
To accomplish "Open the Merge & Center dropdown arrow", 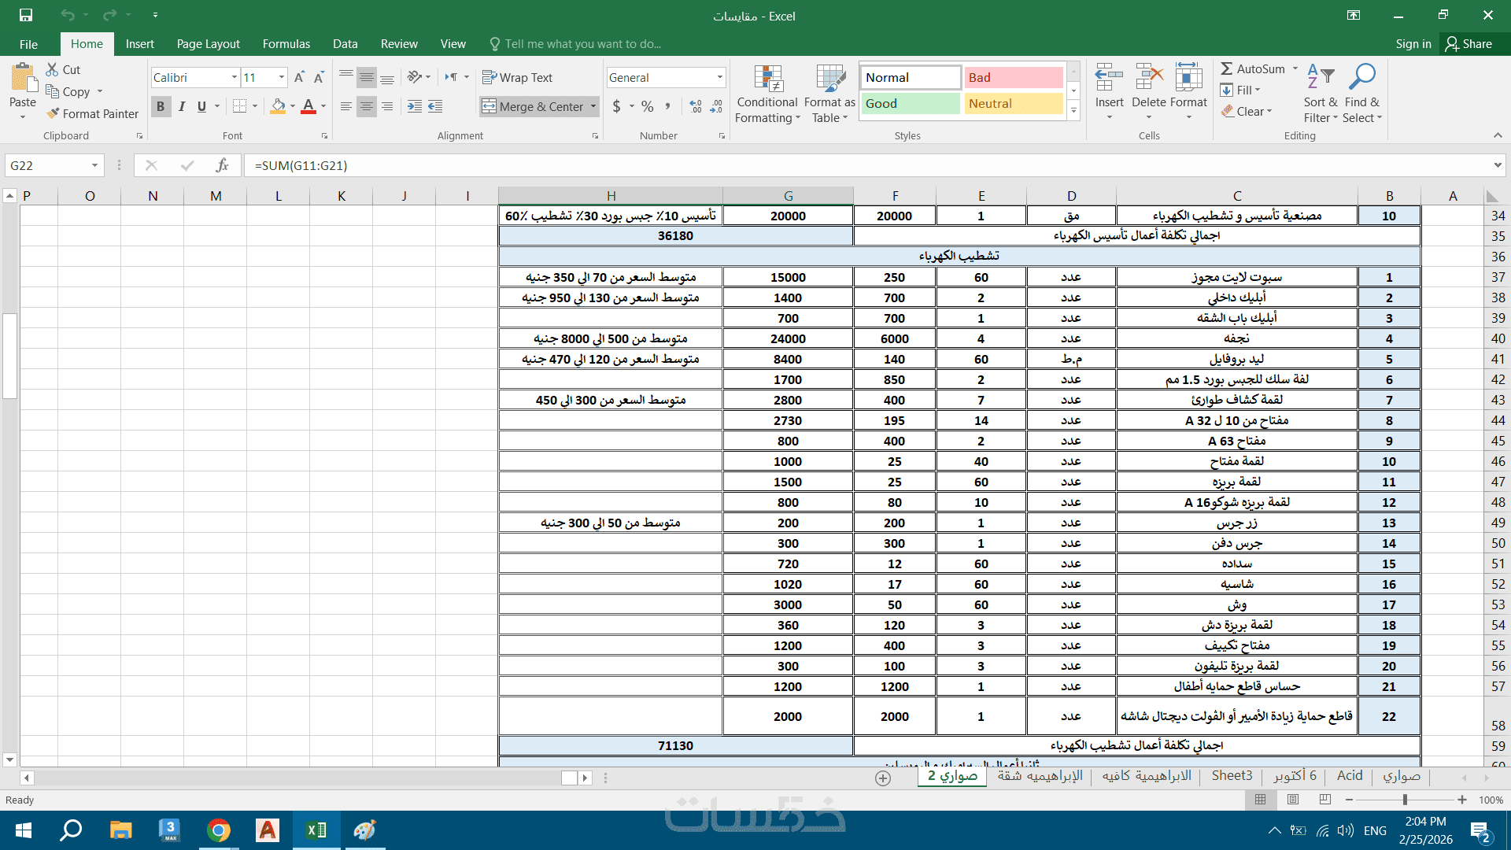I will click(593, 106).
